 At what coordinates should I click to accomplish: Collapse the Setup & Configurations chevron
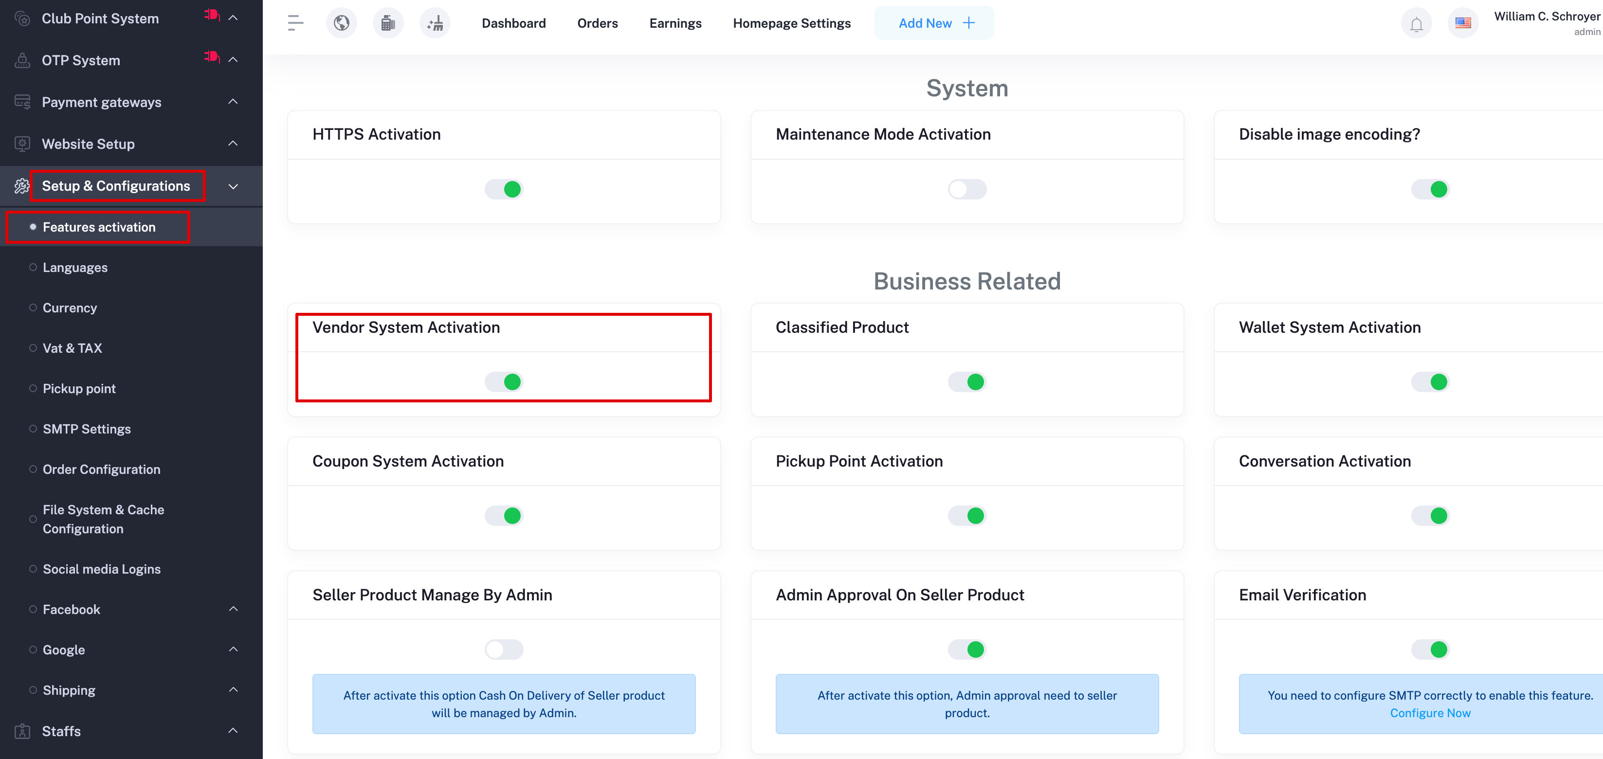pos(234,186)
